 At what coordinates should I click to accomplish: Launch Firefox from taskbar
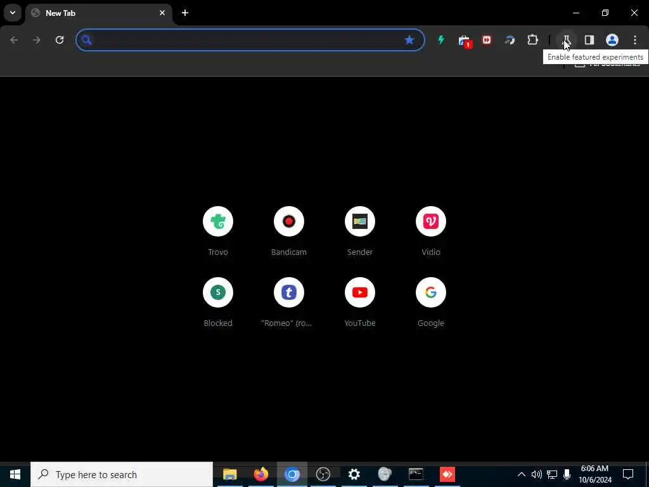(x=260, y=474)
